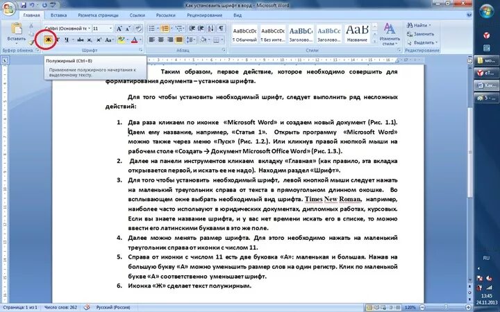Toggle underline Ч button

tap(67, 40)
